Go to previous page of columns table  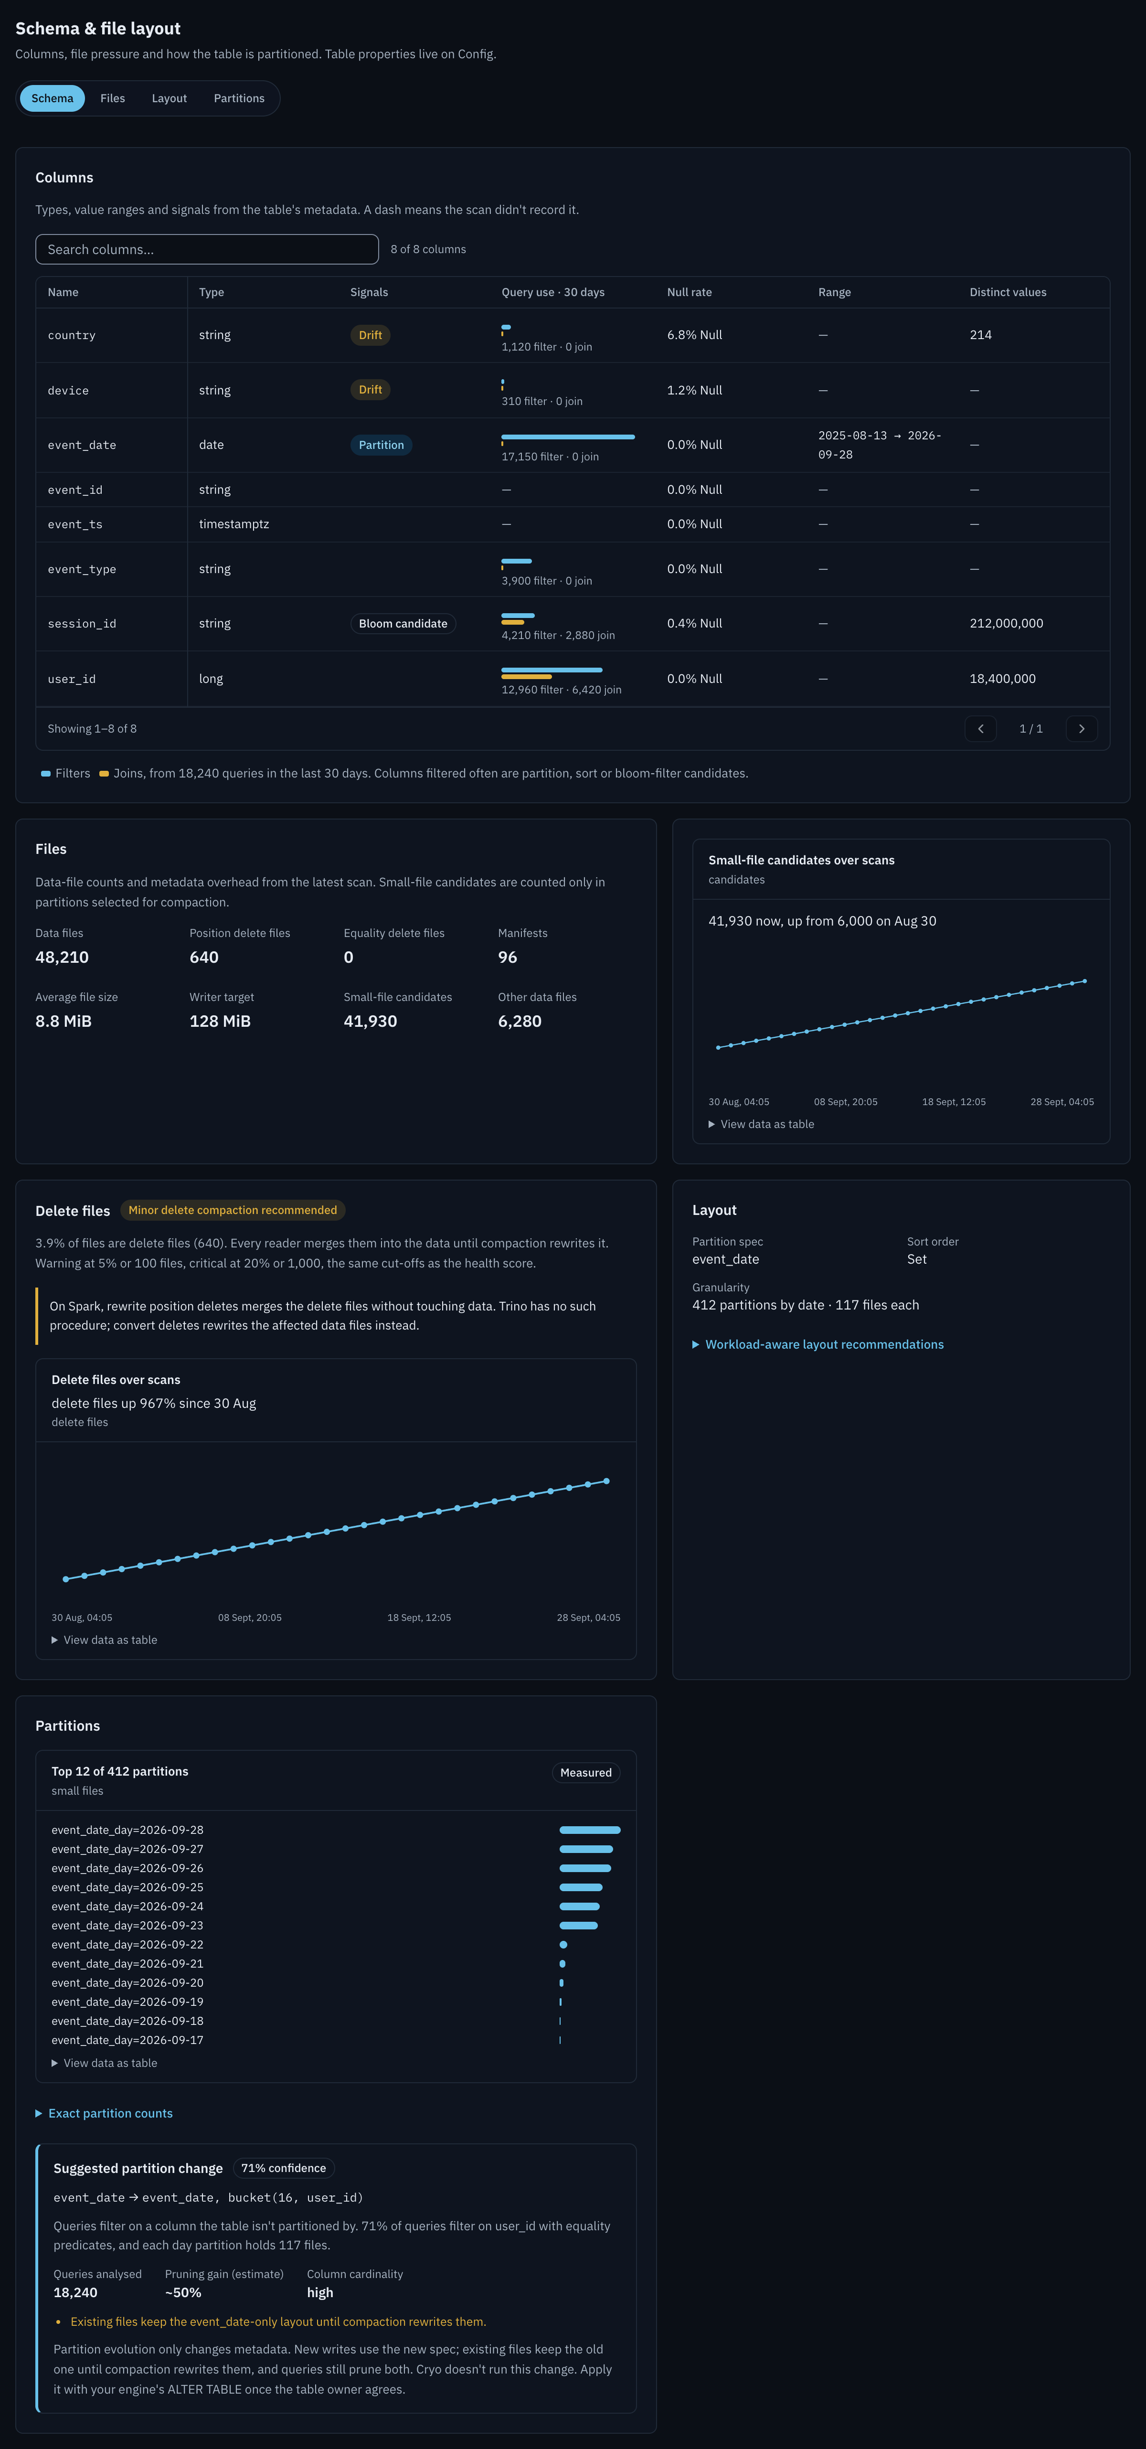click(x=980, y=728)
